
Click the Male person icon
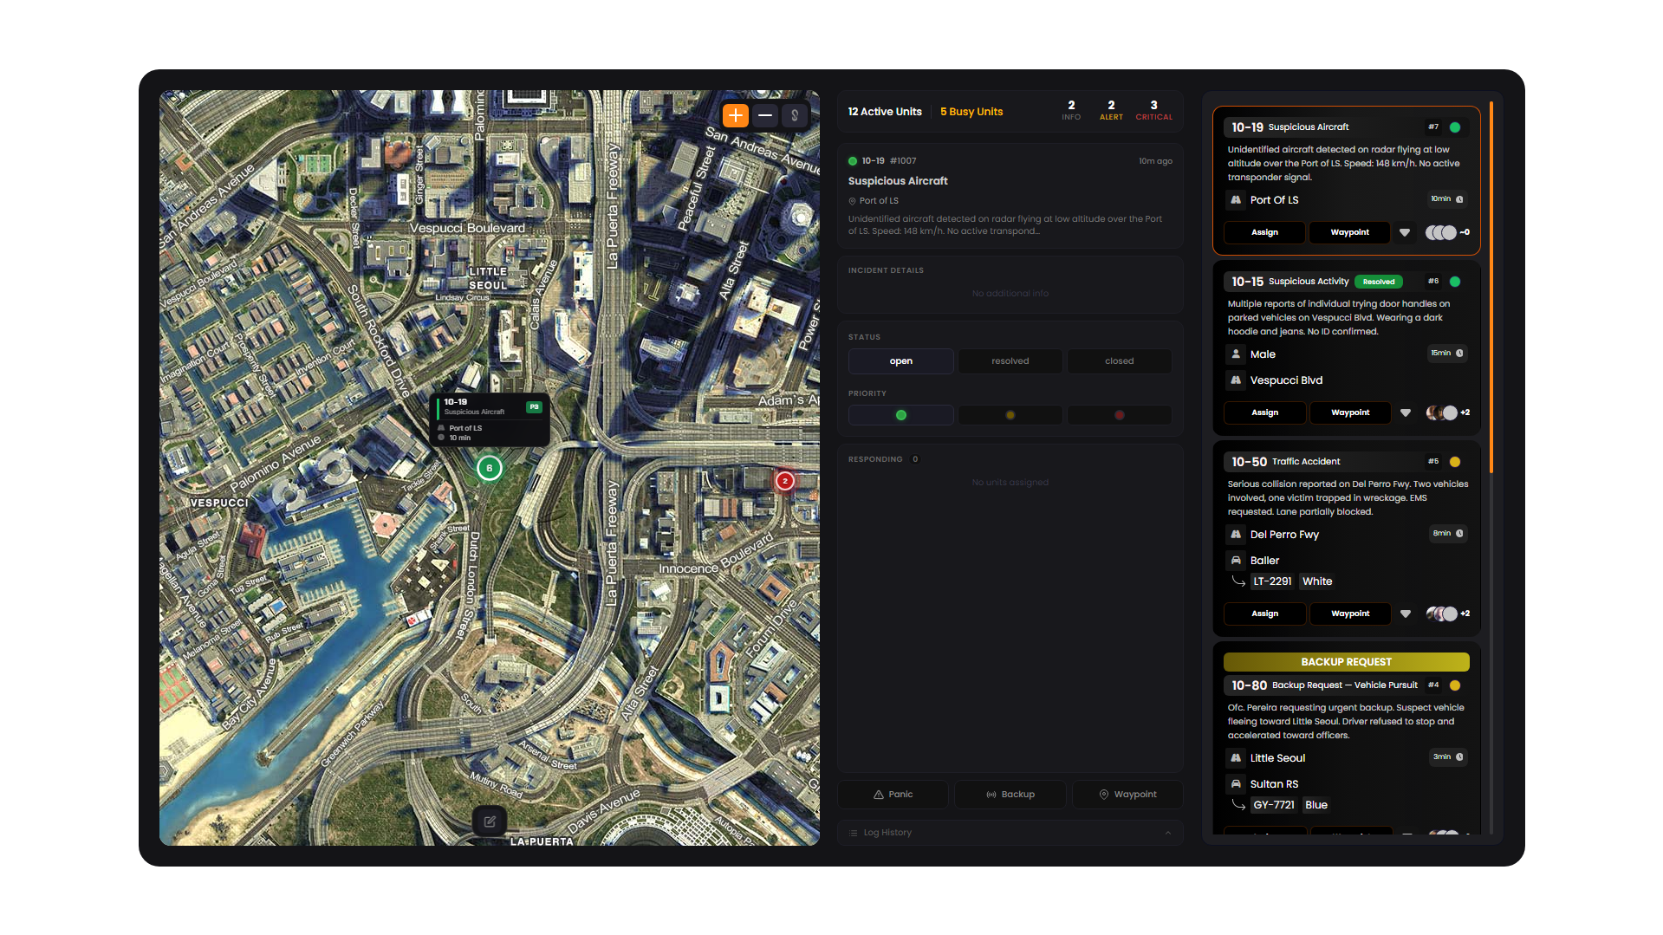coord(1236,354)
